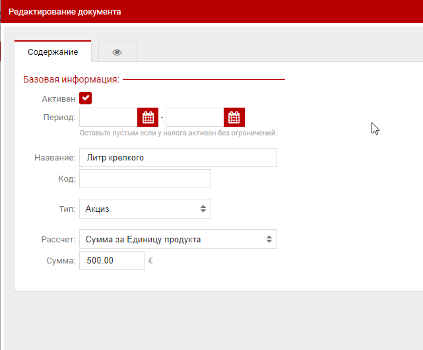Expand the Тип dropdown showing Акциз
Viewport: 423px width, 350px height.
tap(145, 209)
